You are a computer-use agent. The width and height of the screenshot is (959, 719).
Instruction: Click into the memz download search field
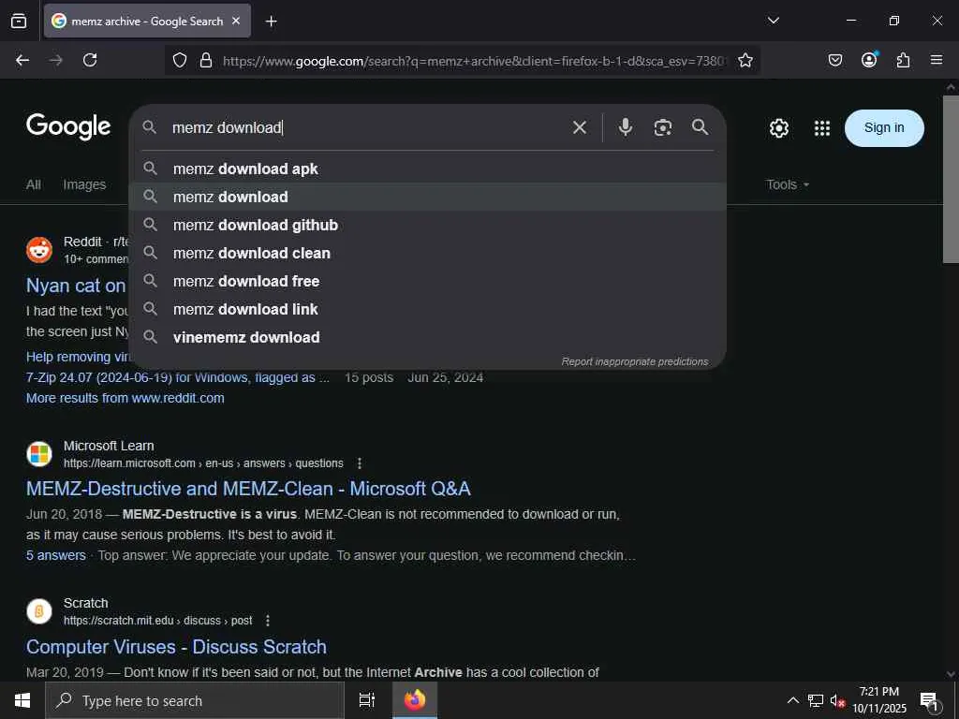tap(367, 127)
